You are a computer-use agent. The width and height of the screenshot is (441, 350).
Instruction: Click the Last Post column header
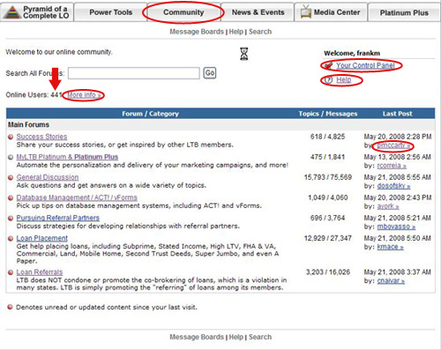pyautogui.click(x=397, y=114)
